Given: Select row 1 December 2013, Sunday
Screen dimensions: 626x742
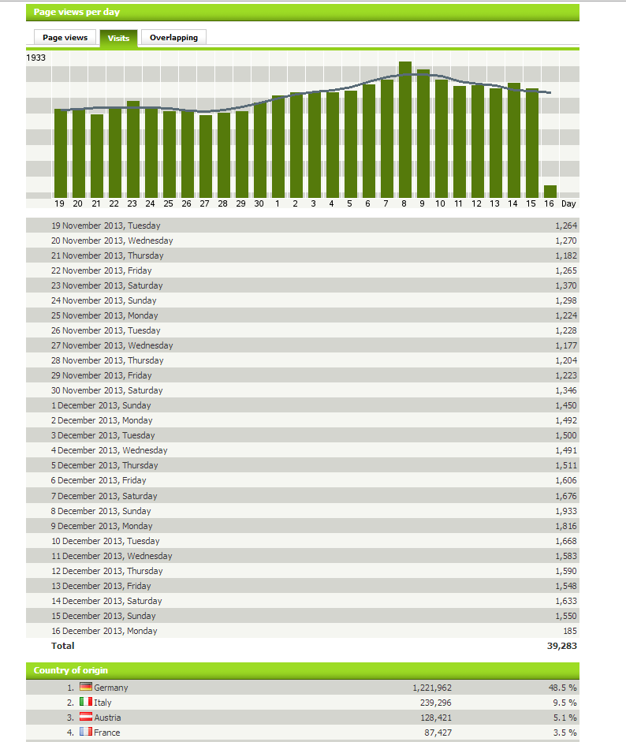Looking at the screenshot, I should [302, 405].
